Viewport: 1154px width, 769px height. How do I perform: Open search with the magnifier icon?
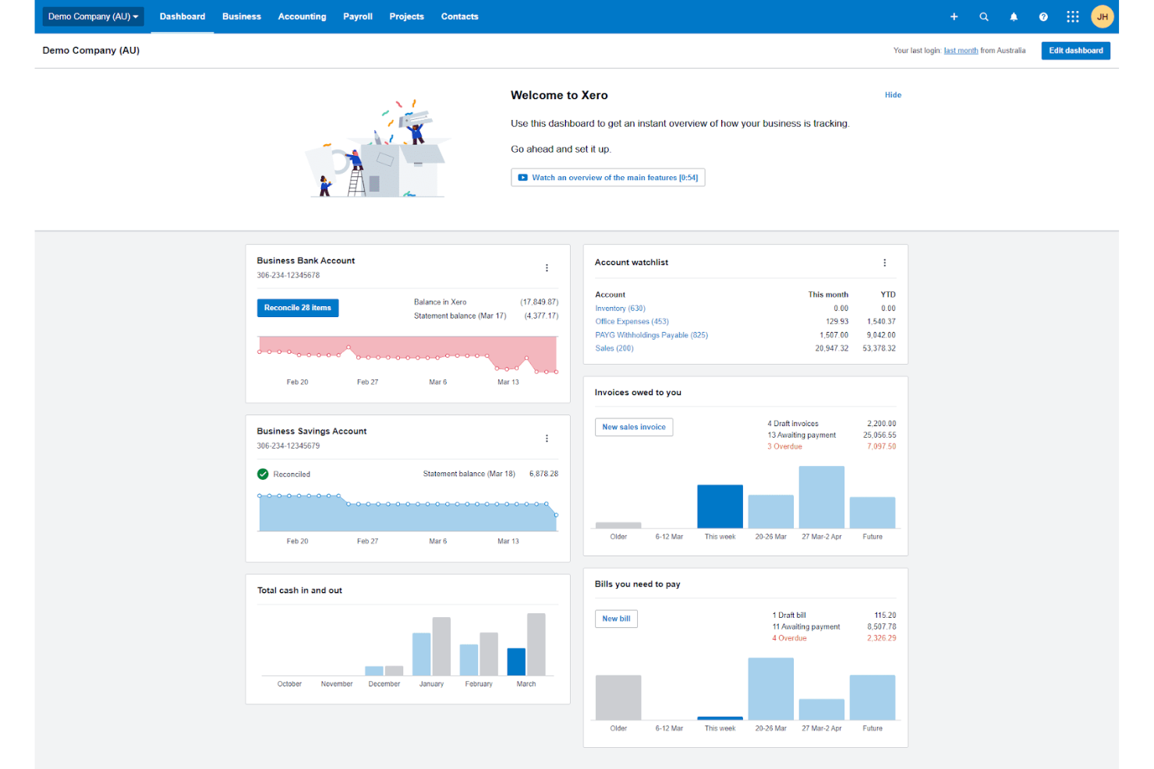[x=984, y=16]
